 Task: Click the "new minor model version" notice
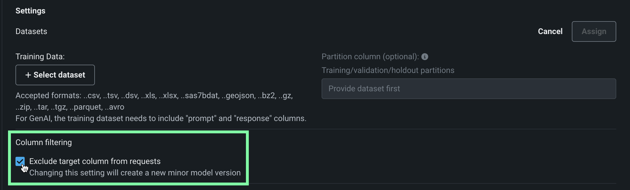pos(135,173)
